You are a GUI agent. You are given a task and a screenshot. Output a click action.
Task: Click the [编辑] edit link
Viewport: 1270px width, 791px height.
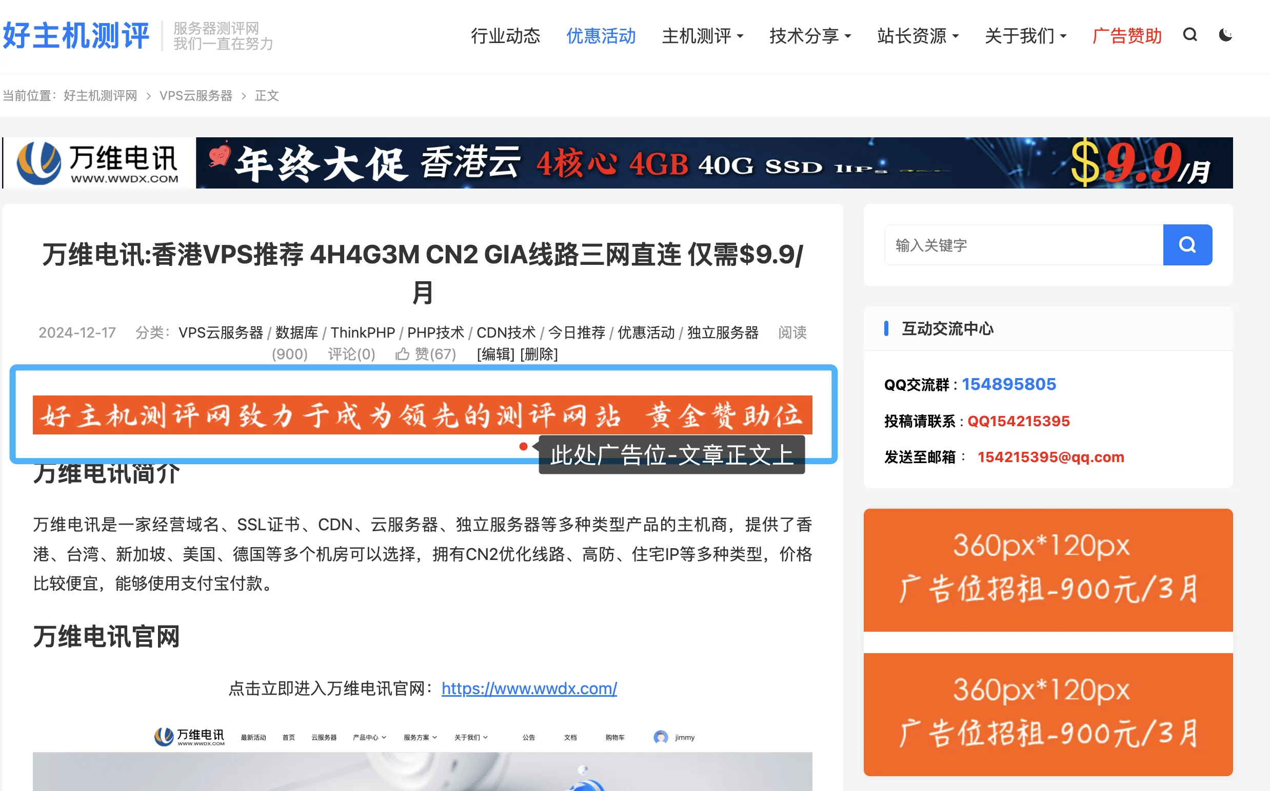tap(496, 354)
